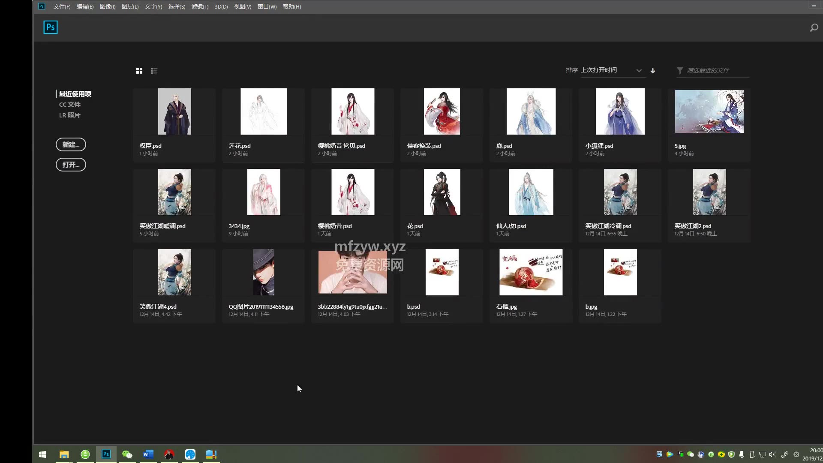The image size is (823, 463).
Task: Click the 新建... button
Action: (71, 144)
